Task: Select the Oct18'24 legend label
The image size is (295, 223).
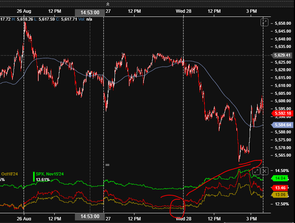Action: click(x=9, y=174)
